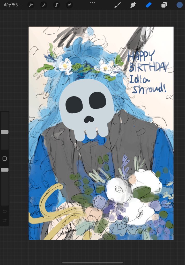Select the Smudge finger tool
The height and width of the screenshot is (265, 185).
133,5
